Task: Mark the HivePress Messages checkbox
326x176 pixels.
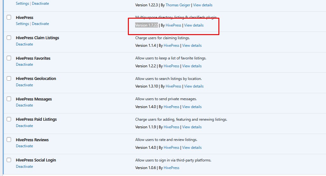Action: pos(9,99)
